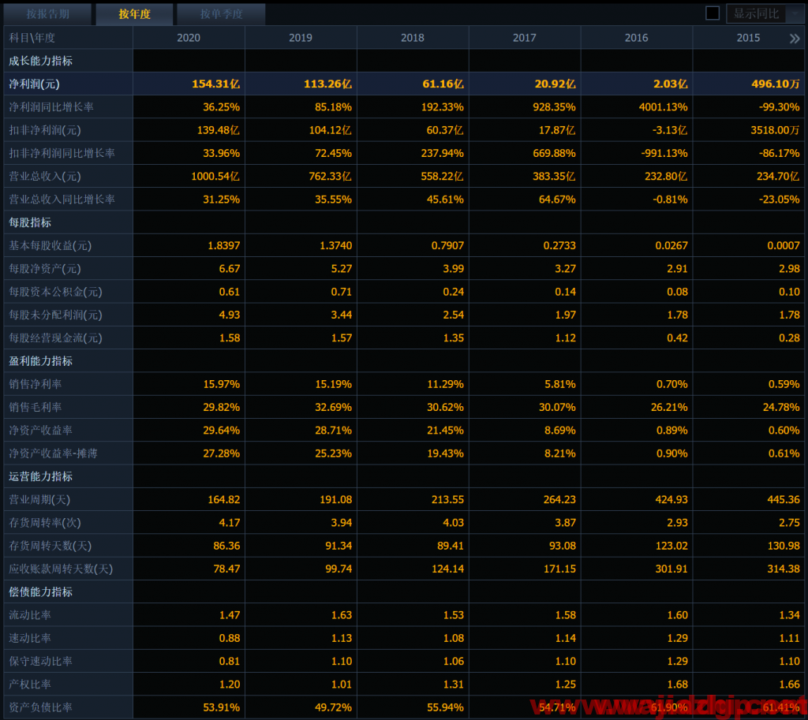Select the 资产负债比率 row label

(68, 707)
